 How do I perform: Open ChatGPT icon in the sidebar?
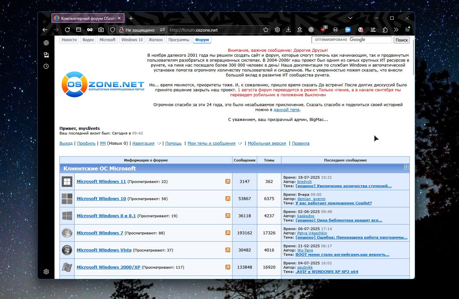(46, 43)
